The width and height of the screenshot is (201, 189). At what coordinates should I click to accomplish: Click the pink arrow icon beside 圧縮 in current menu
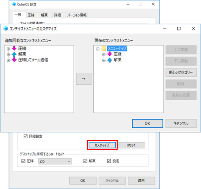tap(110, 54)
